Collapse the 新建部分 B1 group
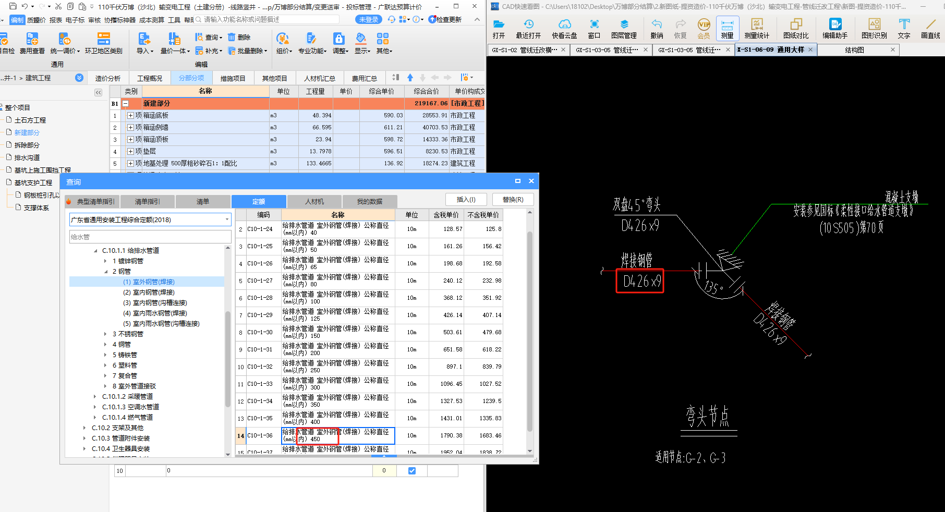The image size is (945, 512). [125, 103]
